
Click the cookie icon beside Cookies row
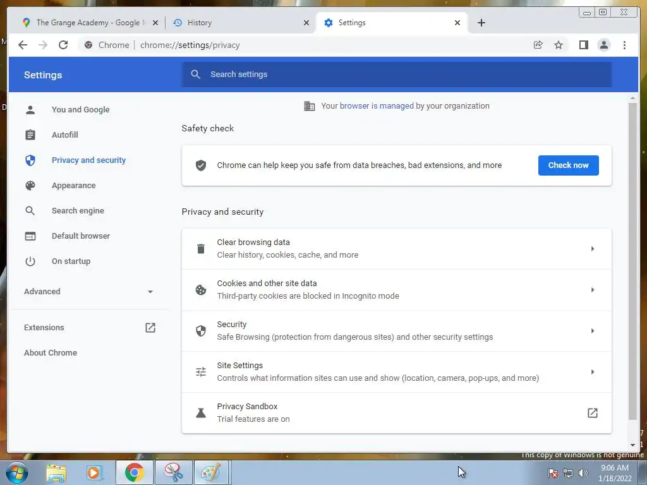201,290
